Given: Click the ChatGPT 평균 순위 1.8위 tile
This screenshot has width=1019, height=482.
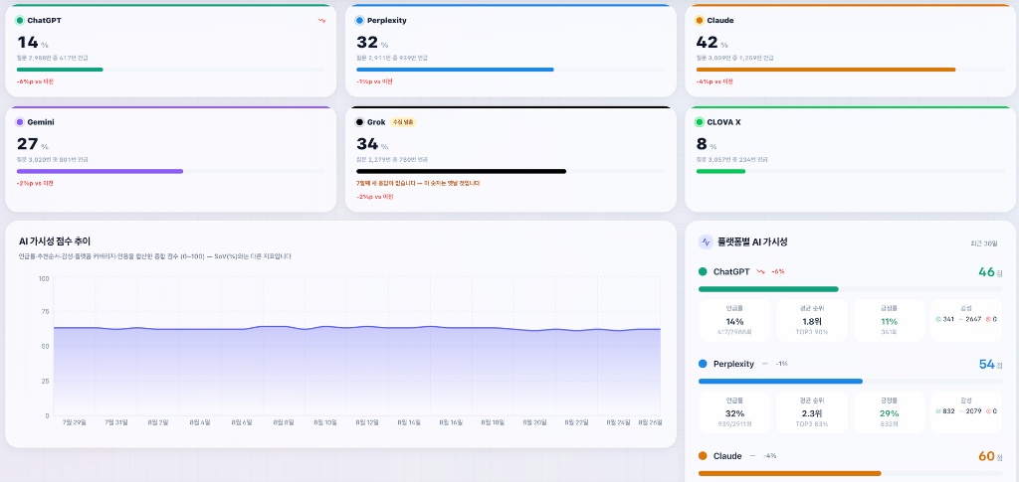Looking at the screenshot, I should 812,320.
